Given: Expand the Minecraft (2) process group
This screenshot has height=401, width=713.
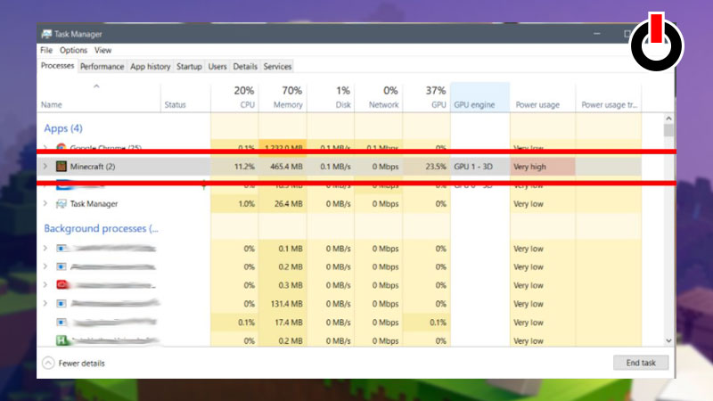Looking at the screenshot, I should pyautogui.click(x=45, y=167).
